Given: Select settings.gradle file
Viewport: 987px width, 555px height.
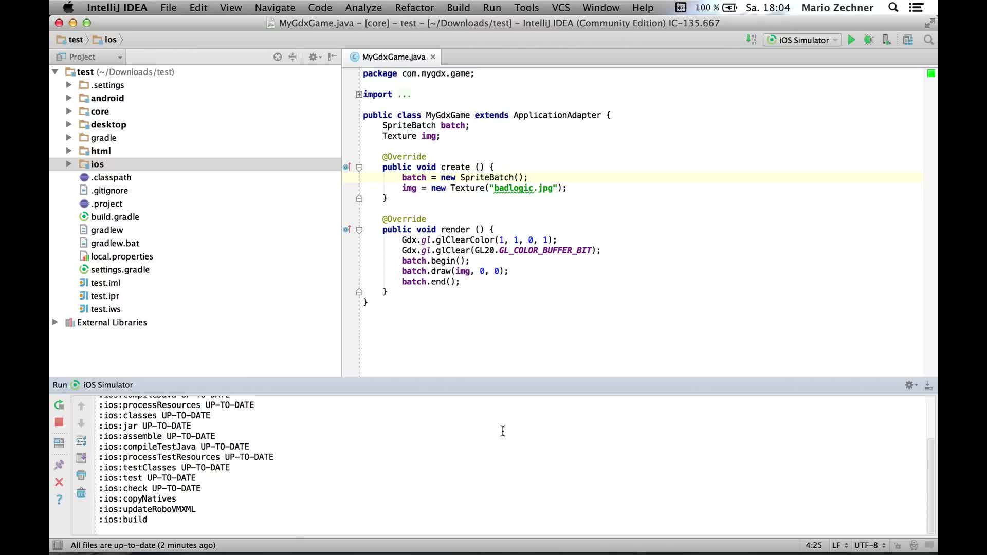Looking at the screenshot, I should pyautogui.click(x=120, y=270).
